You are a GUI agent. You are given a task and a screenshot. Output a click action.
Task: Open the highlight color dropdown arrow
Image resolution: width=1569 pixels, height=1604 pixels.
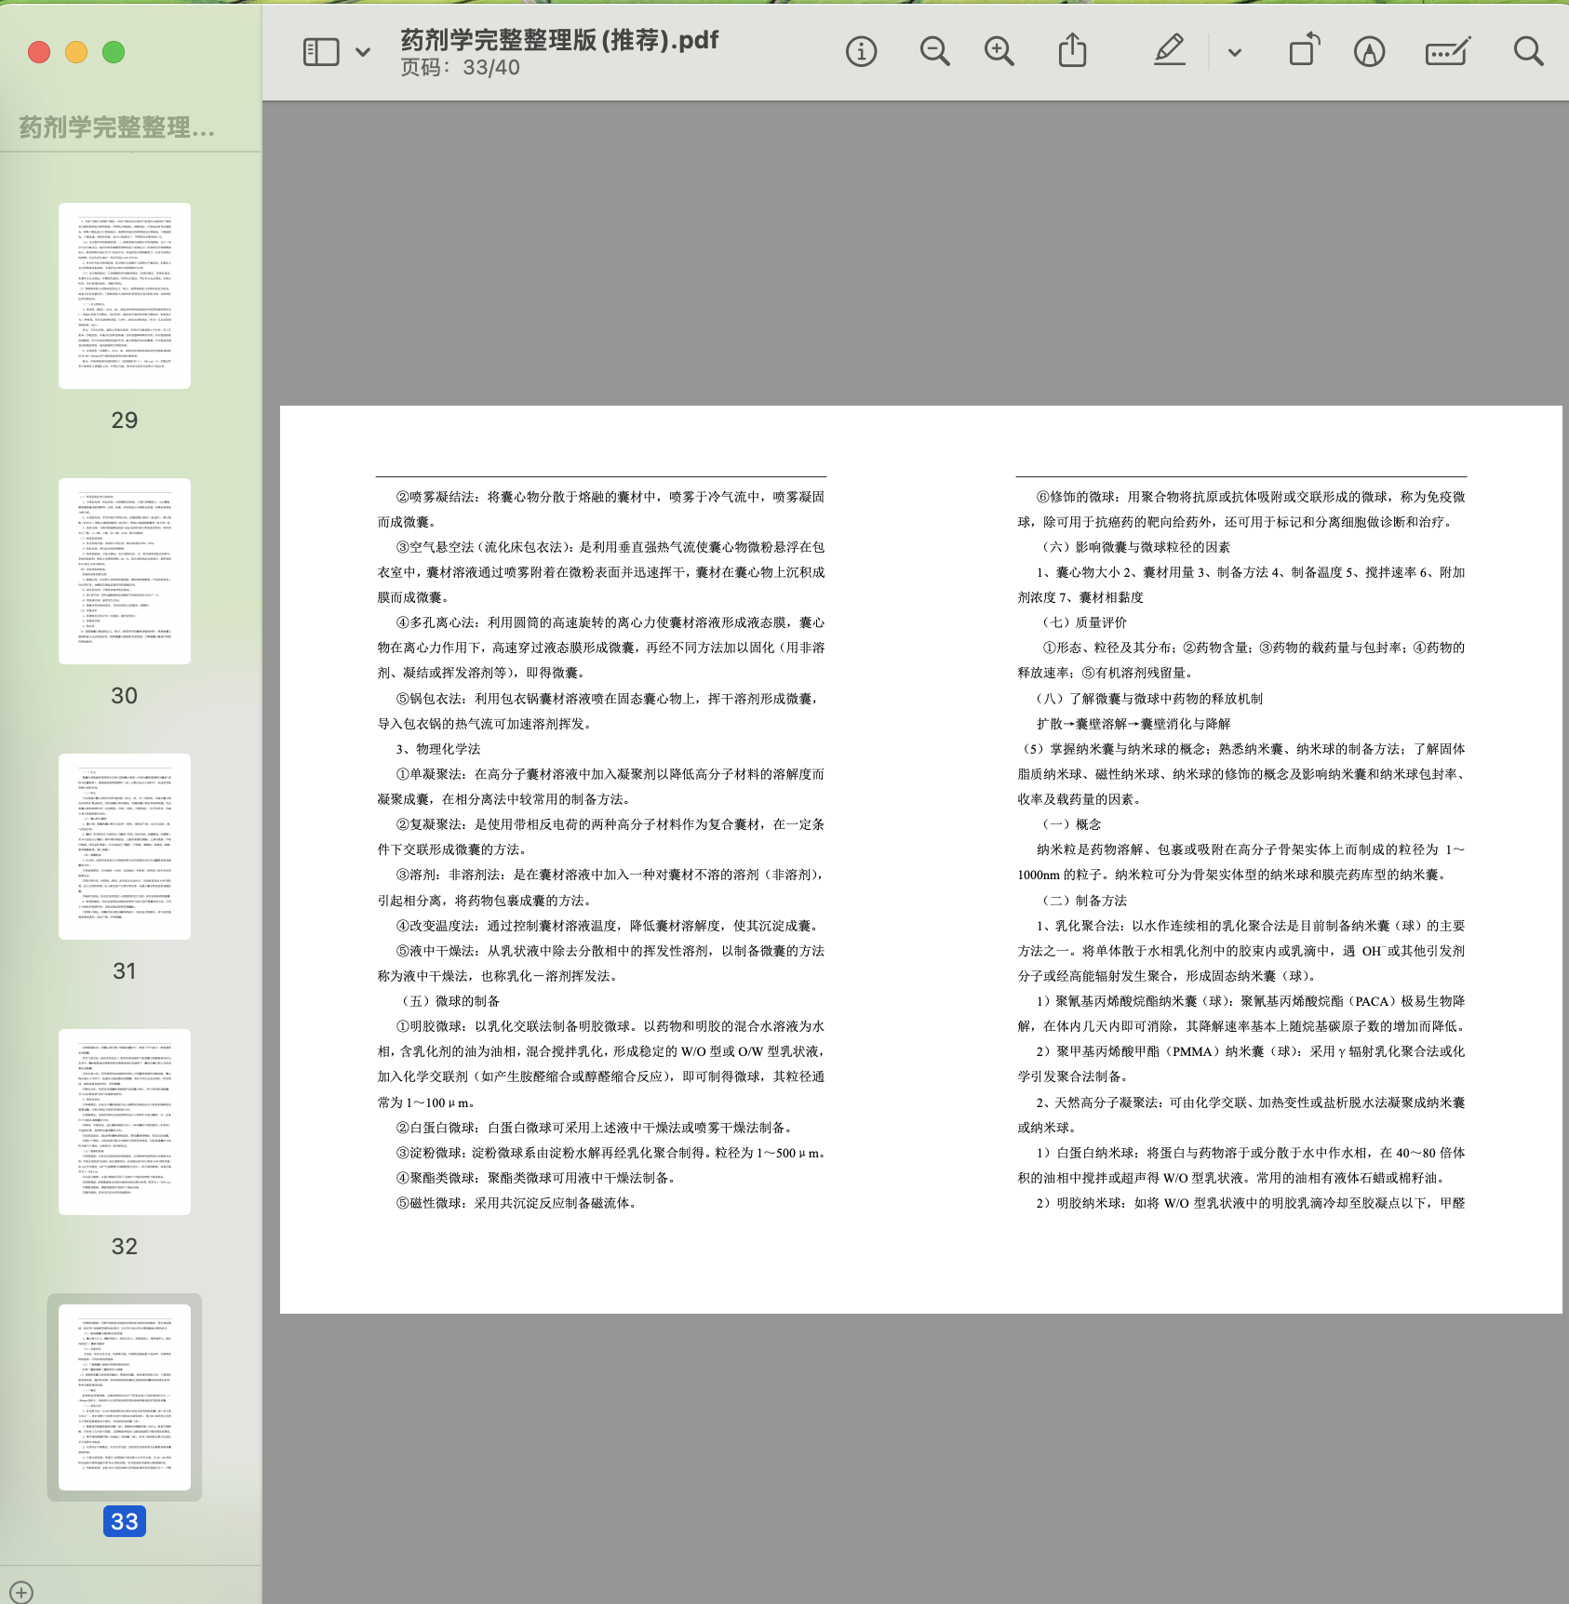tap(1235, 53)
